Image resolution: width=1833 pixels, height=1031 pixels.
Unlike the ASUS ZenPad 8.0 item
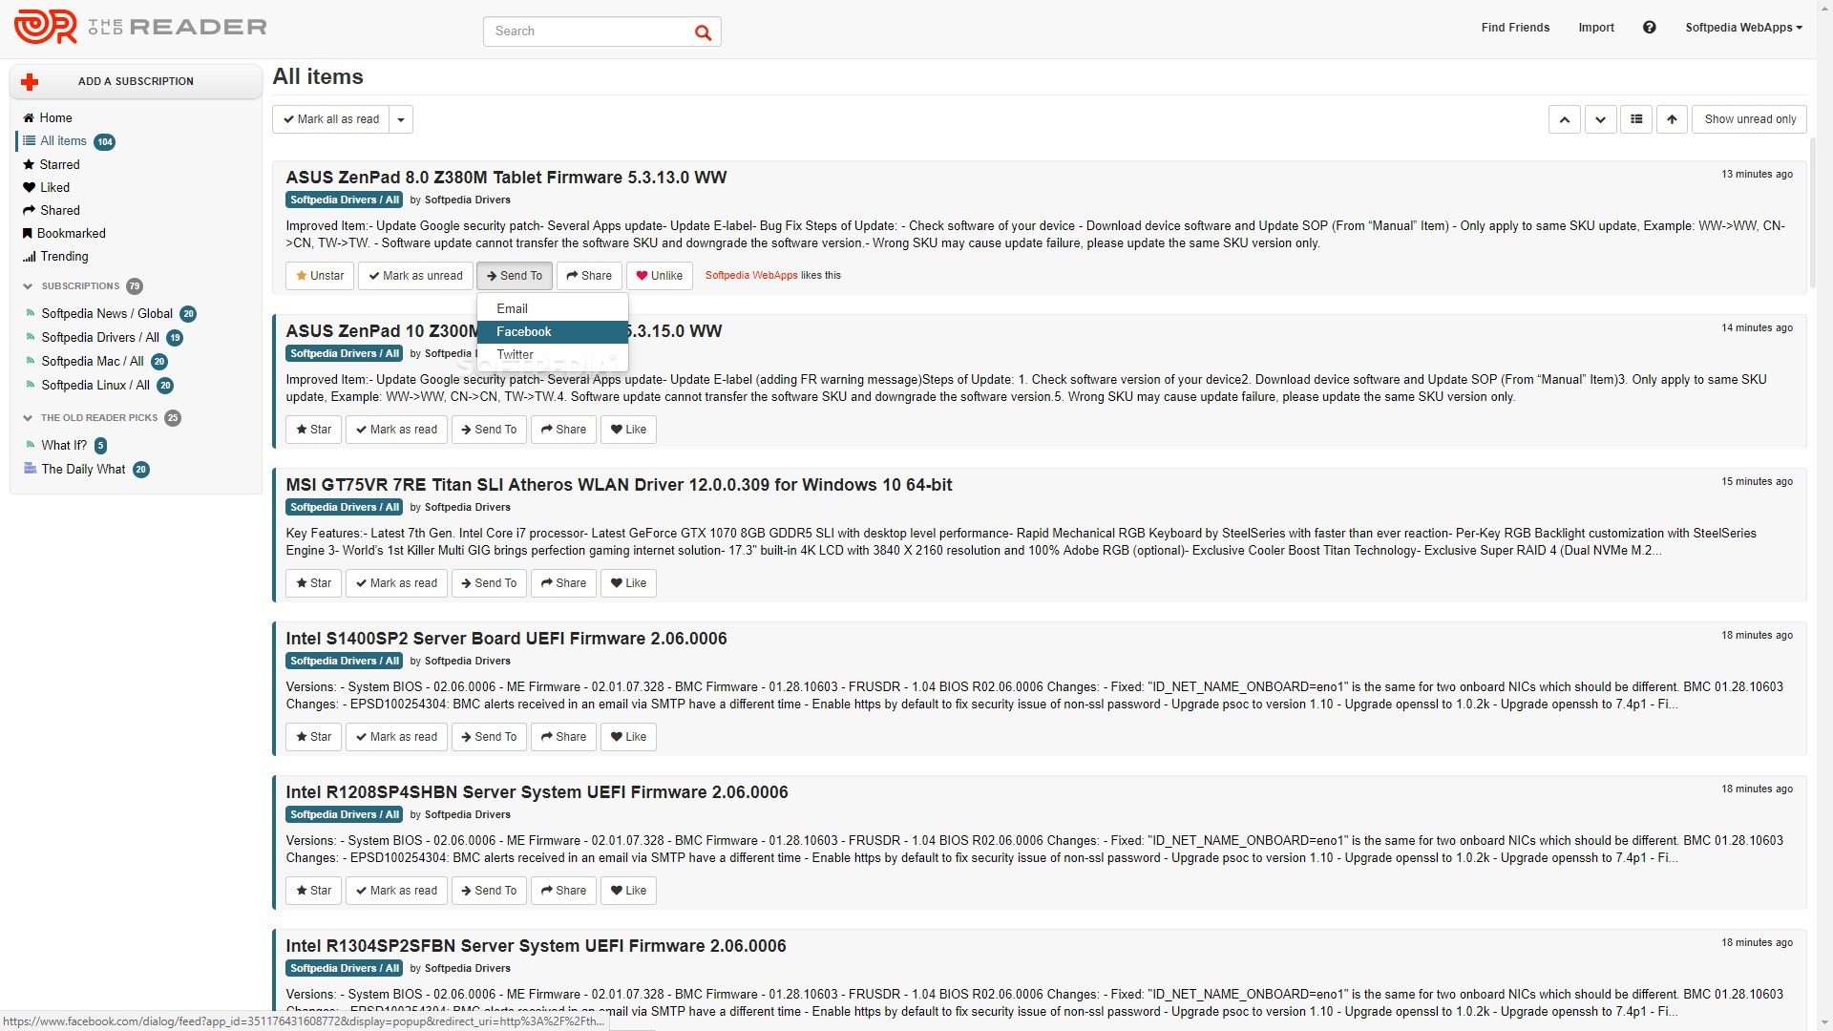coord(659,276)
